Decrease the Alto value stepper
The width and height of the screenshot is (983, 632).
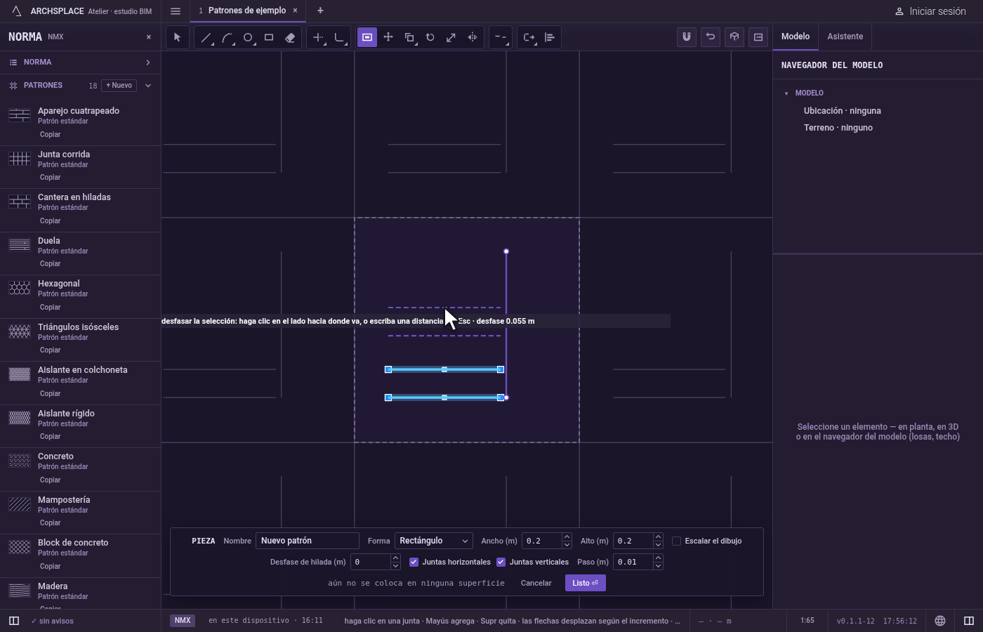(x=658, y=545)
